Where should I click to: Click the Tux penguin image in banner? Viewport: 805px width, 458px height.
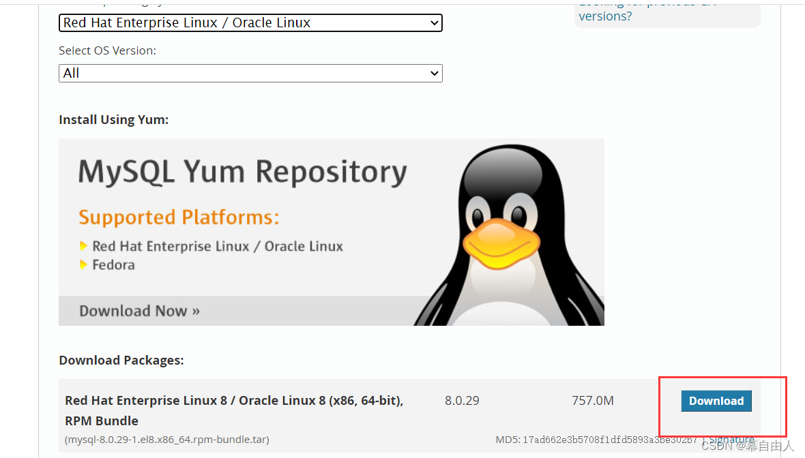pyautogui.click(x=510, y=235)
